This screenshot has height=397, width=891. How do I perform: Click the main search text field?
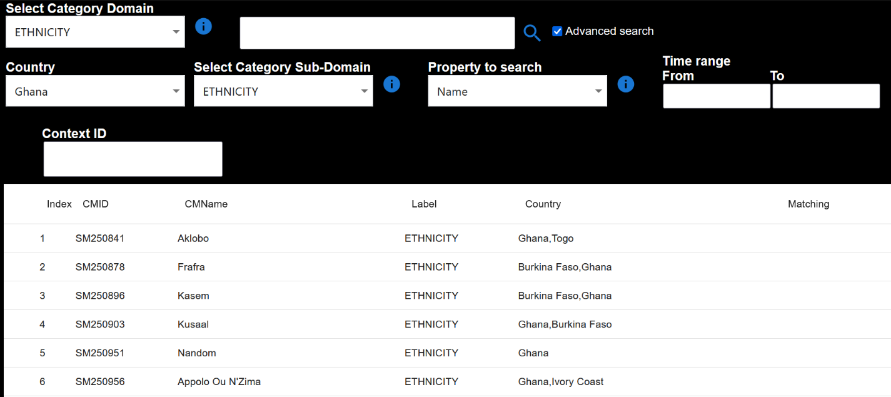coord(377,33)
